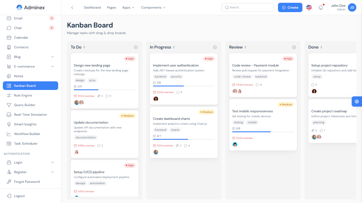Screen dimensions: 362x203
Task: Open Rule Engine in sidebar
Action: point(31,95)
